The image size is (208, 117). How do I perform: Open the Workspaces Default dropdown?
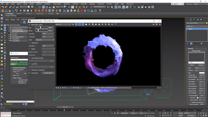click(200, 4)
